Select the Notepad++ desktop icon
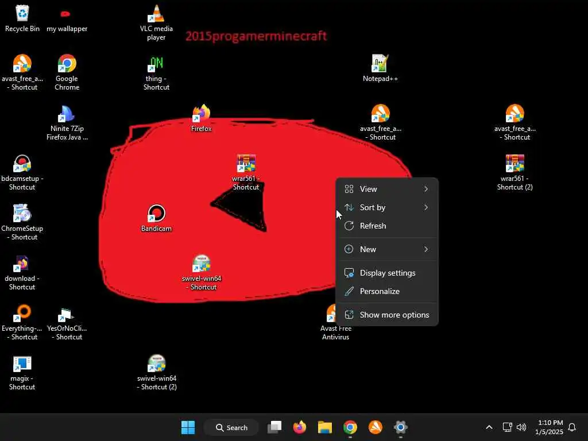 (380, 68)
